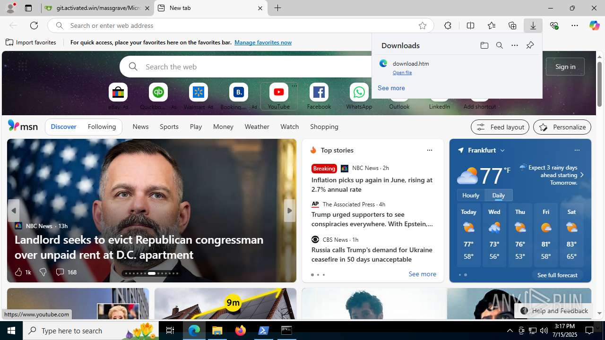Click the address bar field

[x=241, y=25]
